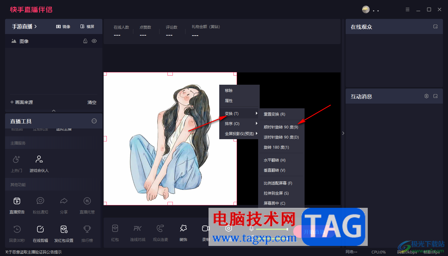
Task: Click 清空 to clear sources
Action: [x=92, y=102]
